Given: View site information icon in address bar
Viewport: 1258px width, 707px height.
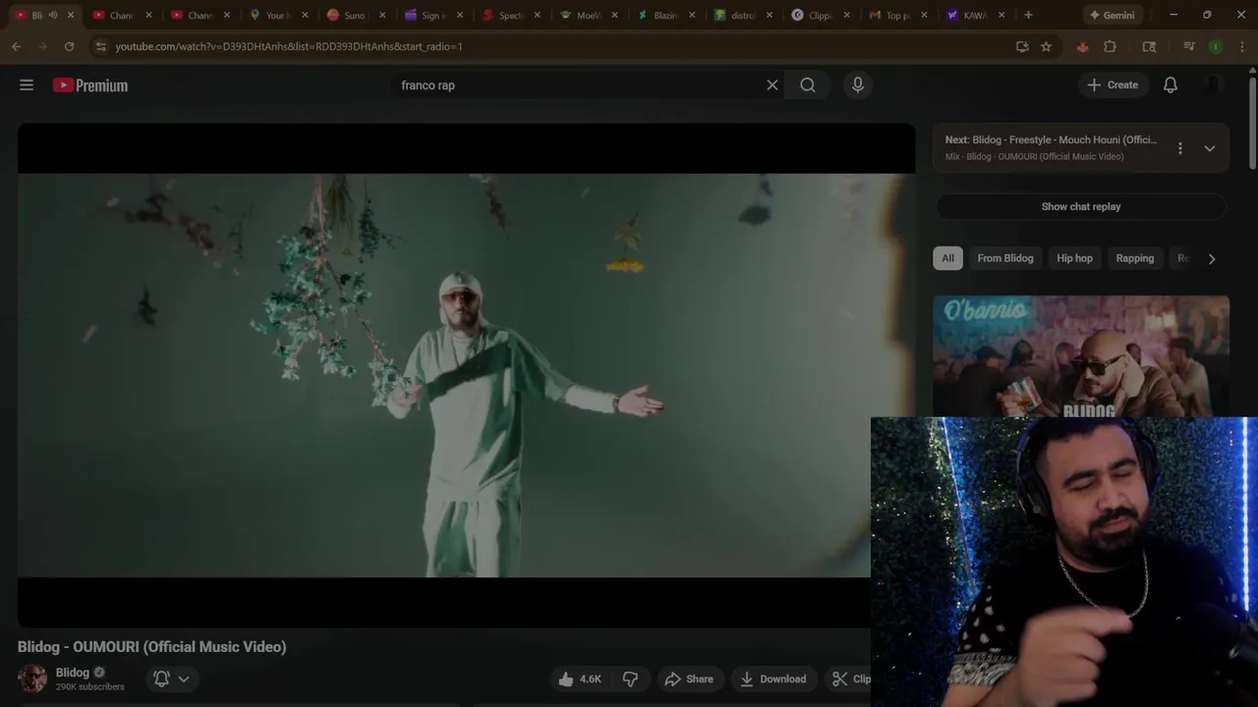Looking at the screenshot, I should coord(100,46).
